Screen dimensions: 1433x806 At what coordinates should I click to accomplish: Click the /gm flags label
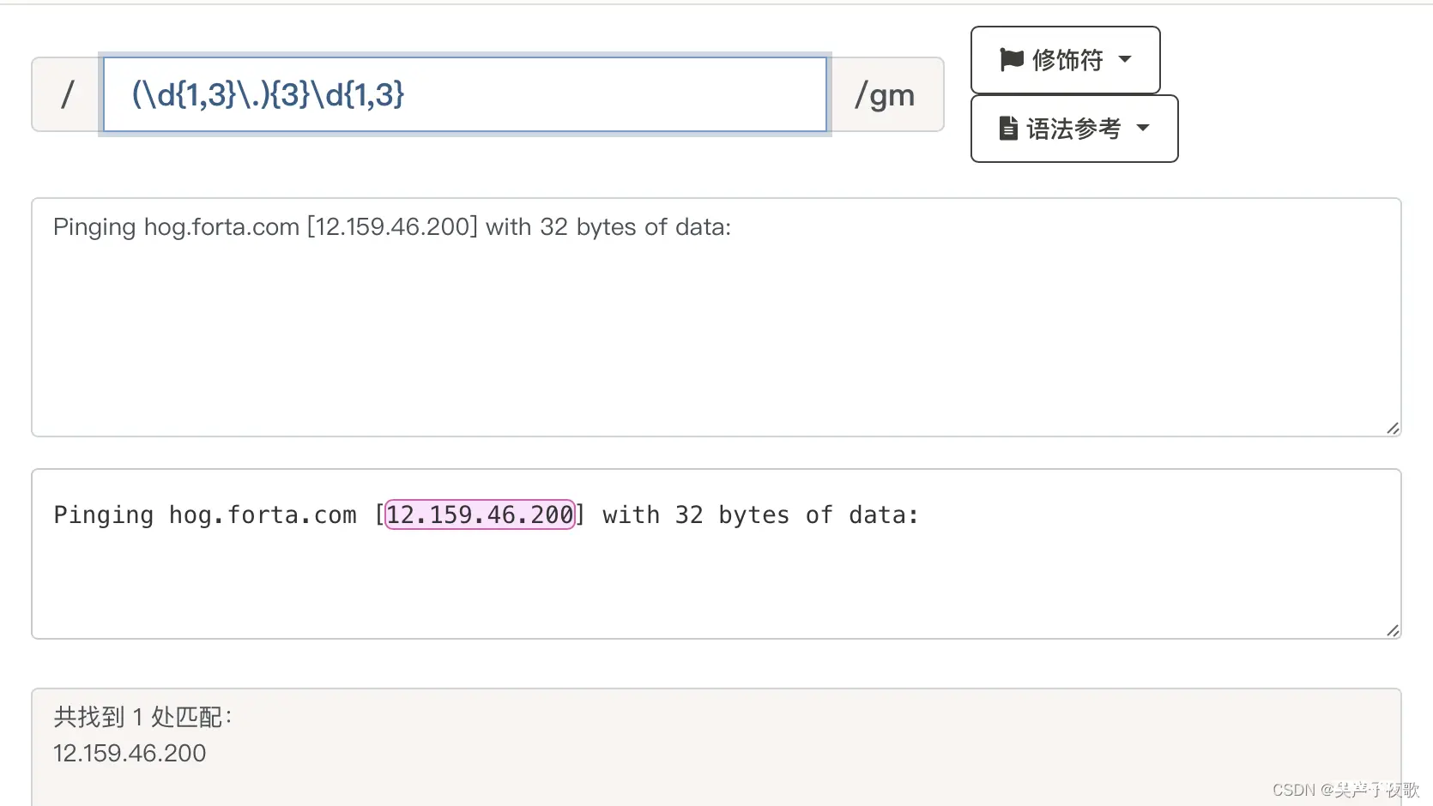[x=886, y=94]
